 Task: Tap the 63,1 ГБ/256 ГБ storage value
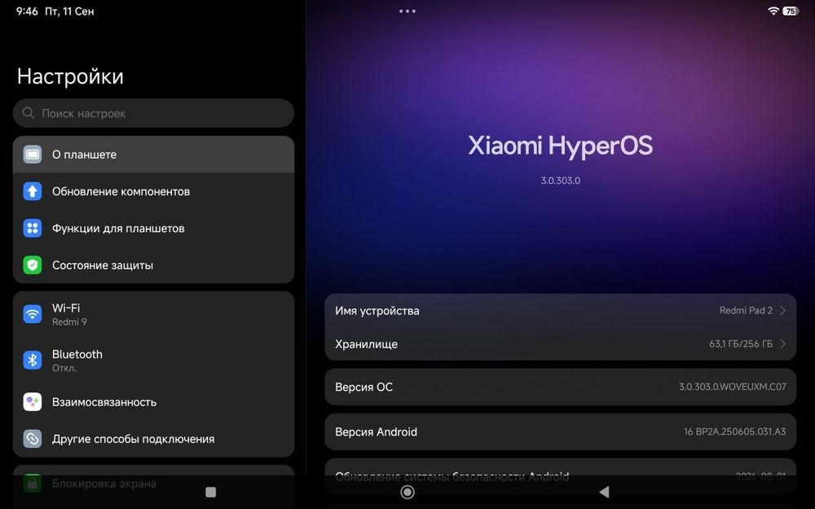point(741,344)
